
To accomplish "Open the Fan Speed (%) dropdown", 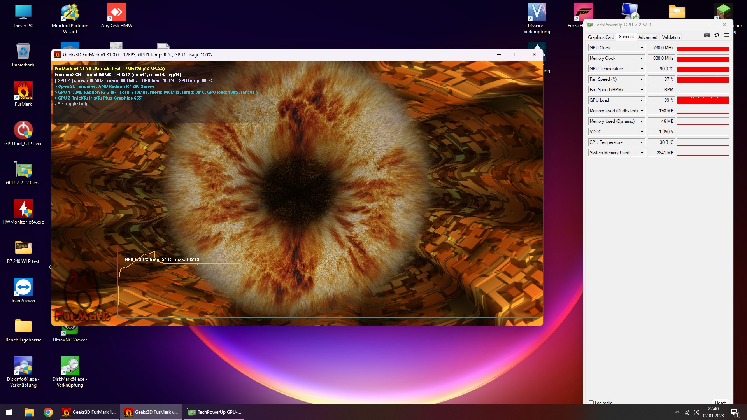I will pyautogui.click(x=642, y=79).
